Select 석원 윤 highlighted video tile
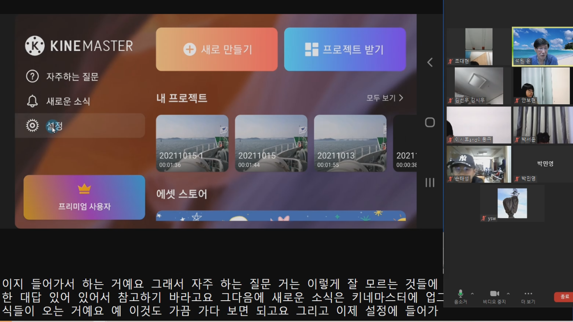 [543, 46]
